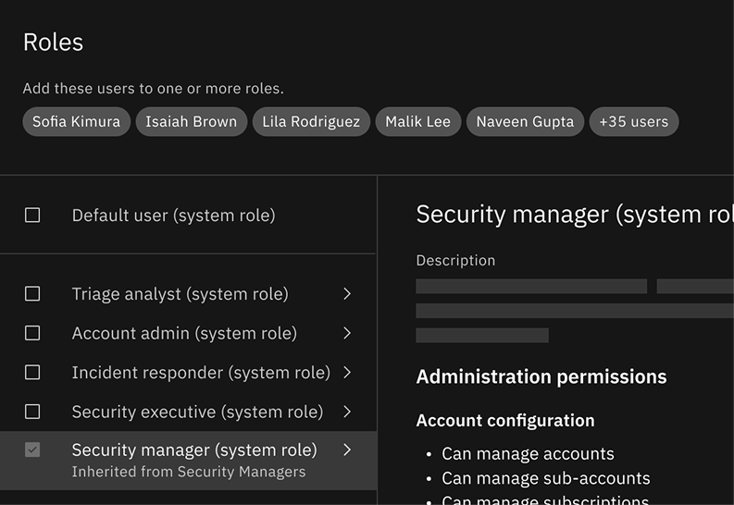The image size is (734, 505).
Task: Expand the Incident responder chevron arrow
Action: click(347, 373)
